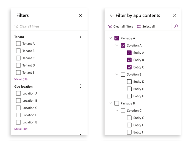The height and width of the screenshot is (141, 192).
Task: Check the Location D checkbox
Action: point(18,115)
